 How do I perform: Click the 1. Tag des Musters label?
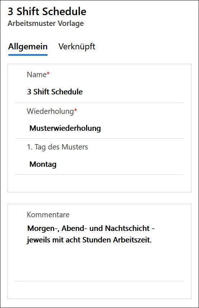(57, 147)
